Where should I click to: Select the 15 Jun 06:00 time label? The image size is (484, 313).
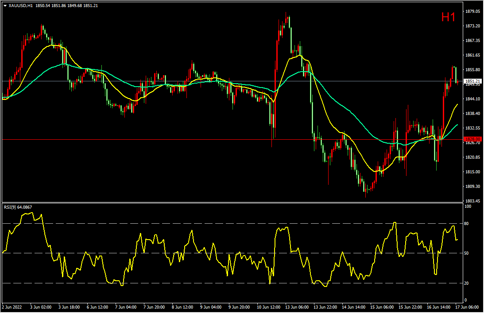(382, 307)
